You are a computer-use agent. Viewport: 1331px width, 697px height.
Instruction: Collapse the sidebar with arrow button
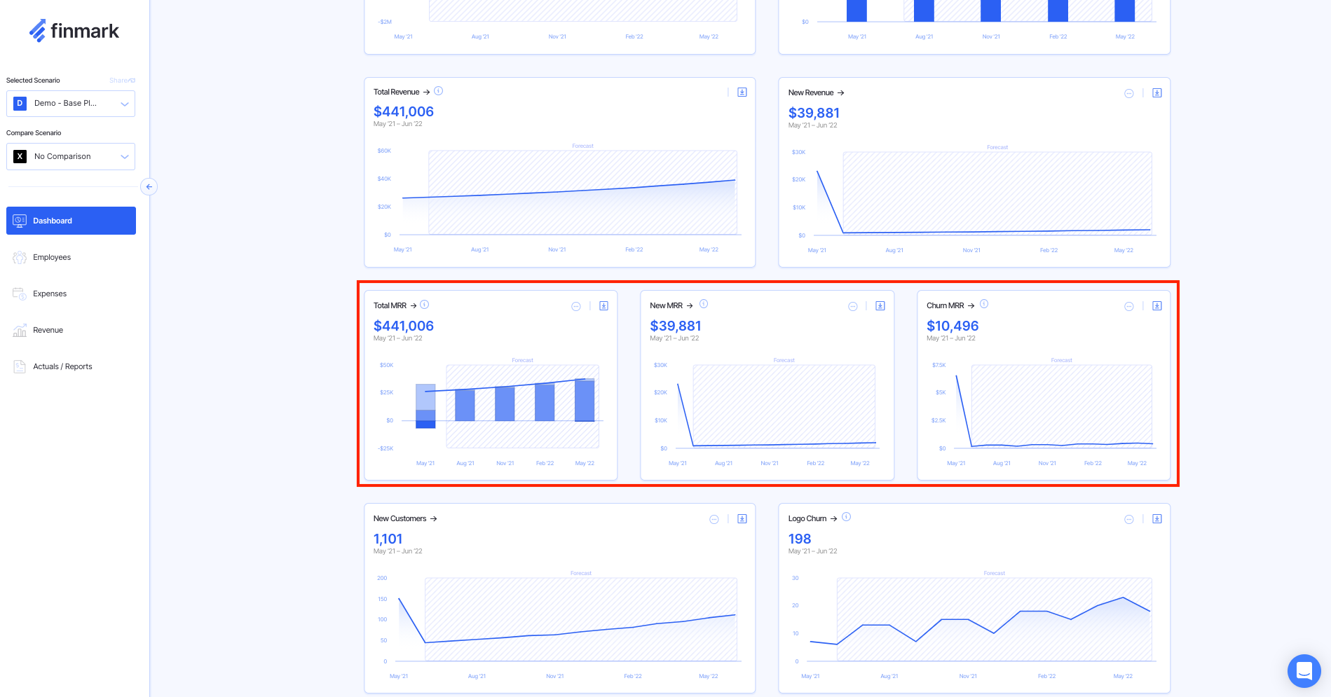(x=149, y=187)
